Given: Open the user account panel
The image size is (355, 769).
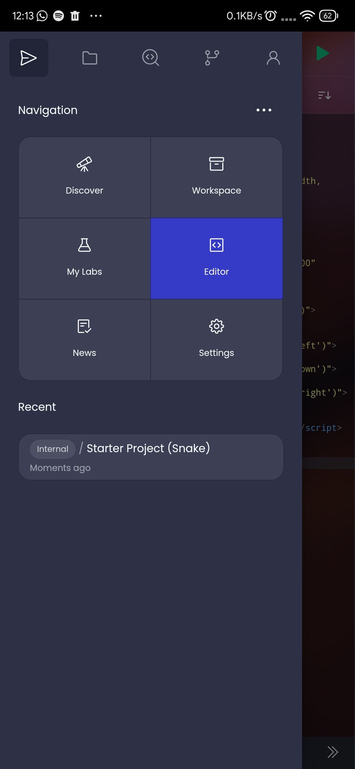Looking at the screenshot, I should click(x=273, y=58).
